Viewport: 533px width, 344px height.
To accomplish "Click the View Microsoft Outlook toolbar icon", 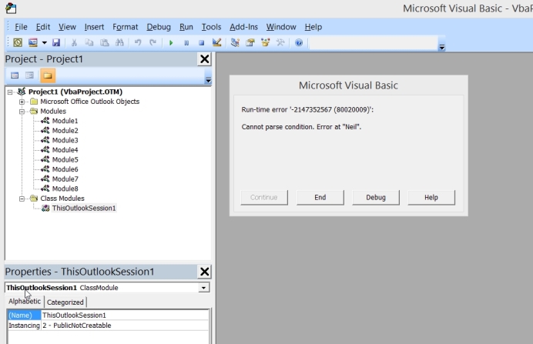I will coord(18,42).
